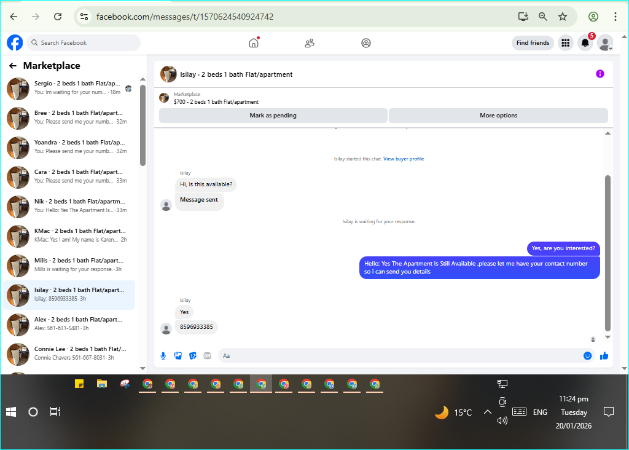Open the emoji picker
This screenshot has height=450, width=629.
(x=587, y=356)
